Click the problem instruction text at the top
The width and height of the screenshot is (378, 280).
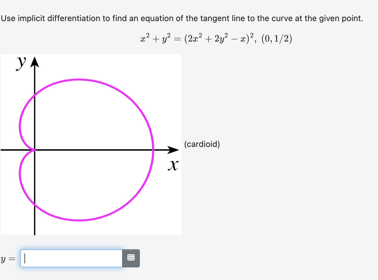pyautogui.click(x=181, y=18)
